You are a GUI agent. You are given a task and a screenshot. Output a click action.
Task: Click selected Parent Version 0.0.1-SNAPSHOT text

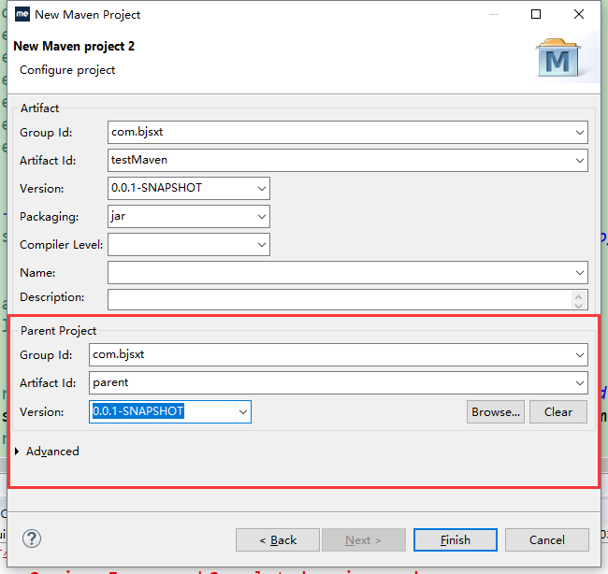[138, 411]
